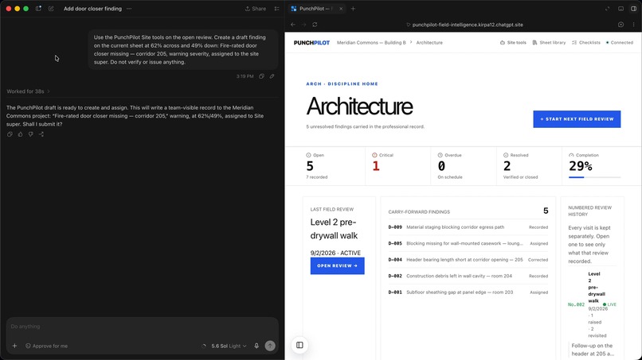Select the Resolved stat card
642x360 pixels.
[x=529, y=166]
